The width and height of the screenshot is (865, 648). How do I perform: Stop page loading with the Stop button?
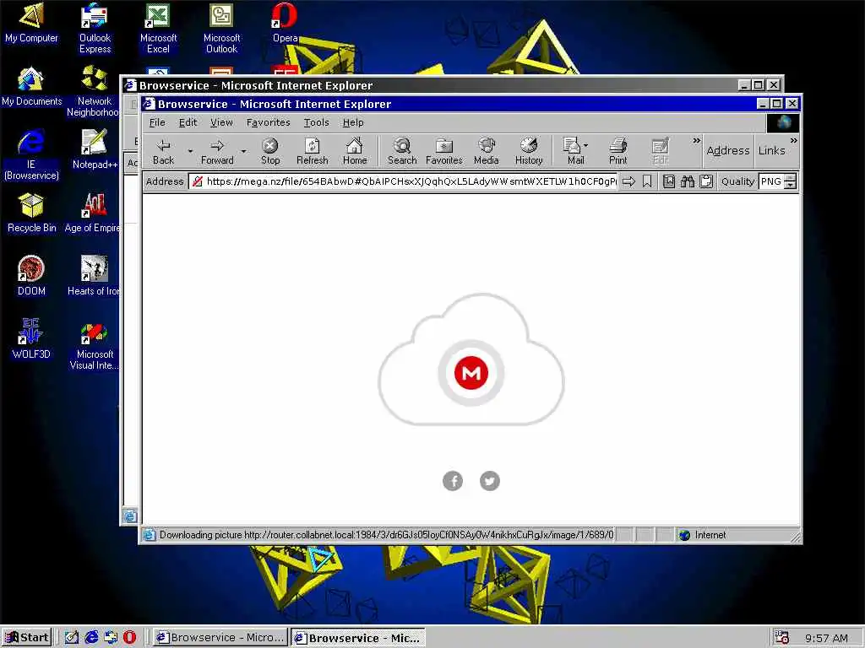270,152
